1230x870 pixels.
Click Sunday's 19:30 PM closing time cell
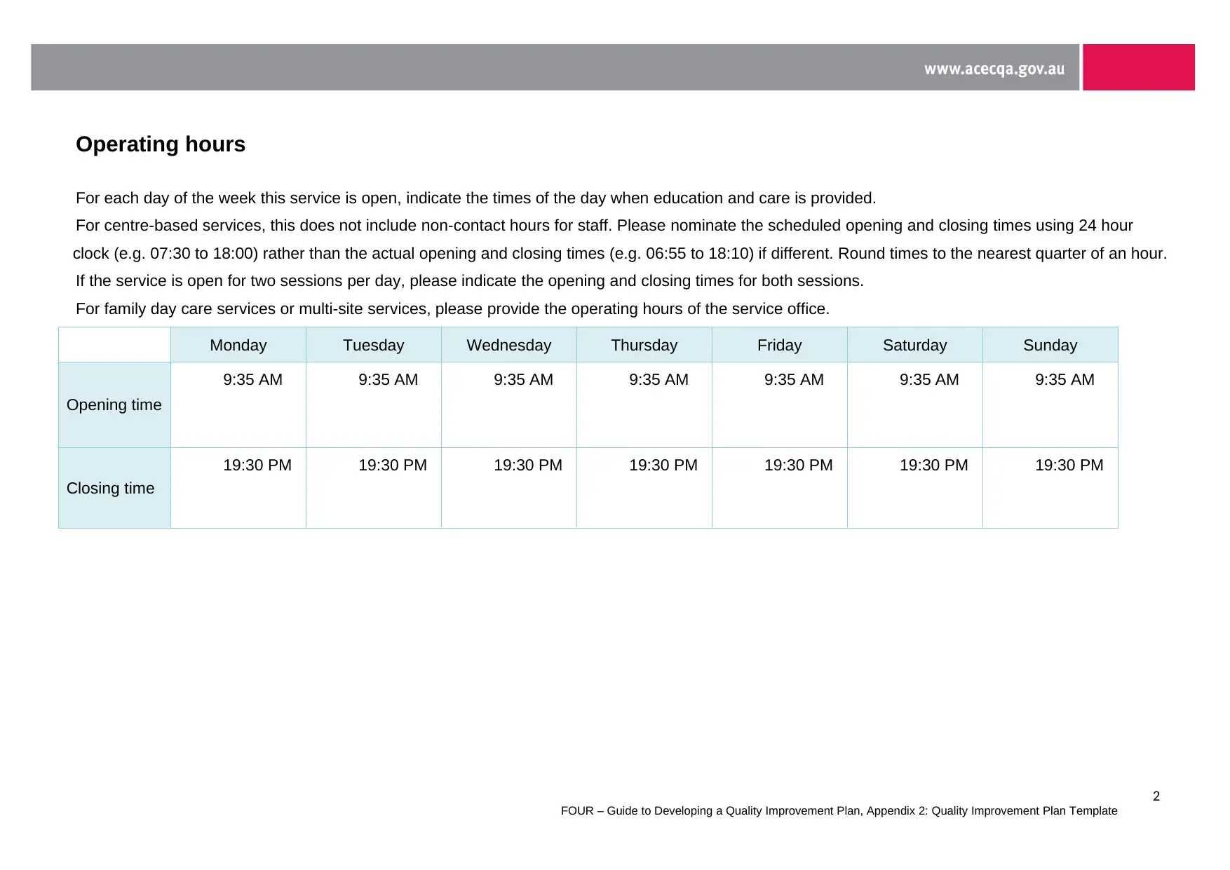coord(1050,488)
